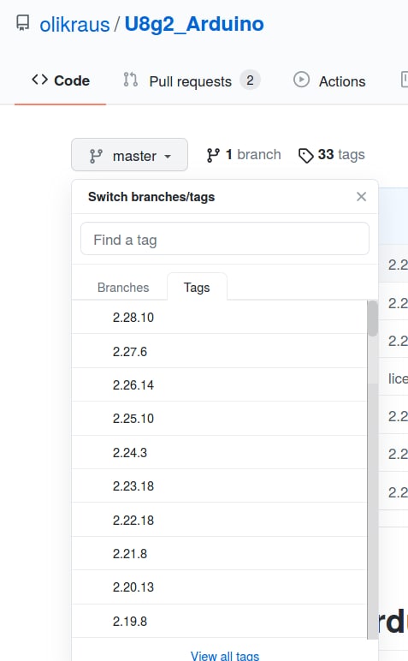Click the repository icon beside olikraus
This screenshot has width=408, height=661.
pos(23,23)
